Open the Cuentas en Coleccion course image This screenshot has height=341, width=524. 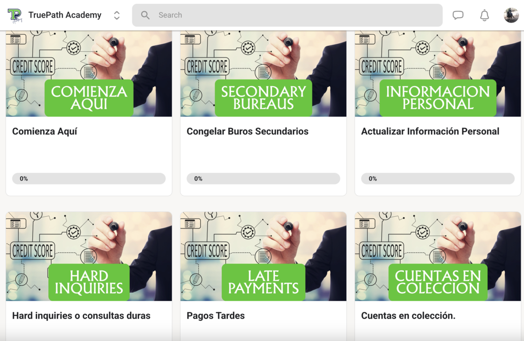pyautogui.click(x=438, y=256)
